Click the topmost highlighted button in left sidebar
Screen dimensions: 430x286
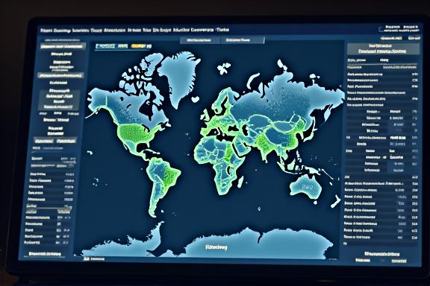point(63,46)
